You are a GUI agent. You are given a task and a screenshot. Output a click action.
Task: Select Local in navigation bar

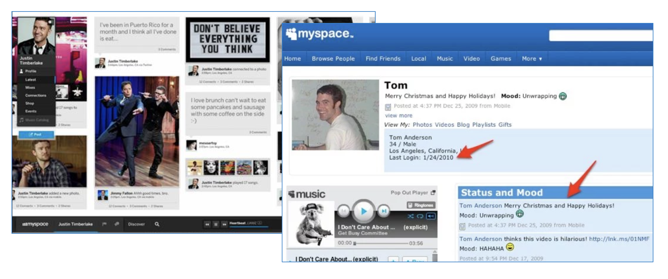click(x=419, y=59)
